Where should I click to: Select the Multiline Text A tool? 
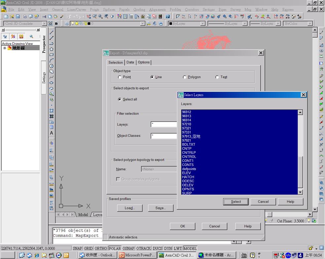(52, 133)
